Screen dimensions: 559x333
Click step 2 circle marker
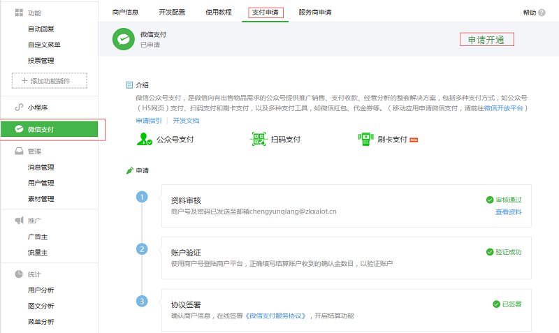142,249
